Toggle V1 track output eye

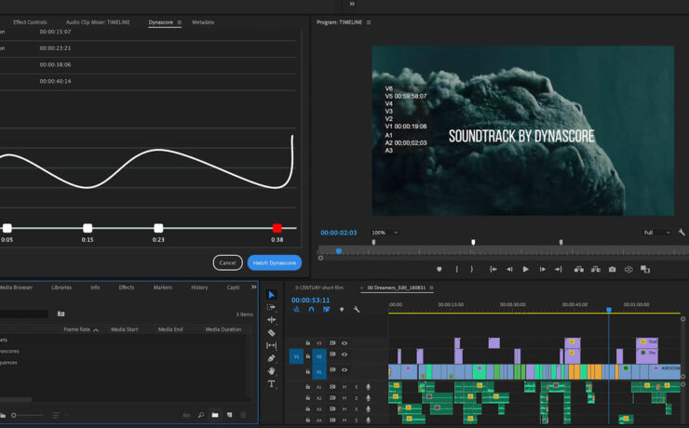coord(344,369)
